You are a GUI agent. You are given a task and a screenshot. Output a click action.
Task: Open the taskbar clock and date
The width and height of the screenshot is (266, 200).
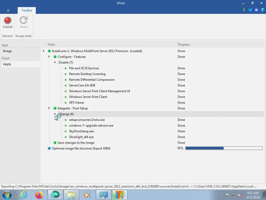pos(253,195)
